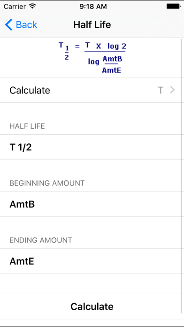Tap the bottom Calculate button
The image size is (184, 327).
click(x=92, y=306)
